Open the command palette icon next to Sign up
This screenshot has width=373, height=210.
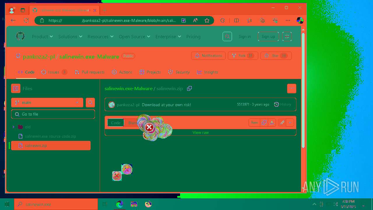287,36
